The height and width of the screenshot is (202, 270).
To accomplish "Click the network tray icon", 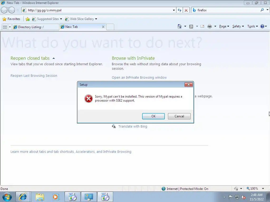I will tap(237, 197).
